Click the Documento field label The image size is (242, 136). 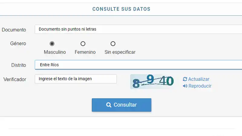coord(14,30)
